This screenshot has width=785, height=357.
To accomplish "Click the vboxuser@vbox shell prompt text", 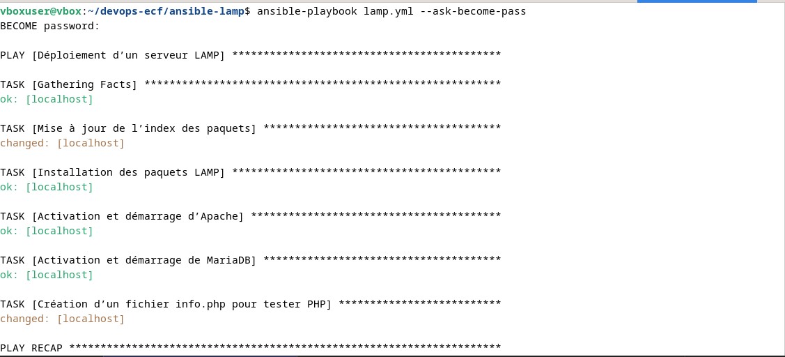I will (x=41, y=12).
